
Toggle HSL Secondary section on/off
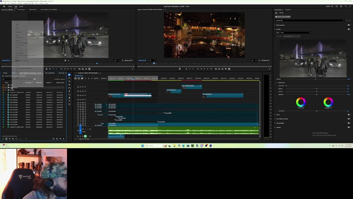(349, 123)
